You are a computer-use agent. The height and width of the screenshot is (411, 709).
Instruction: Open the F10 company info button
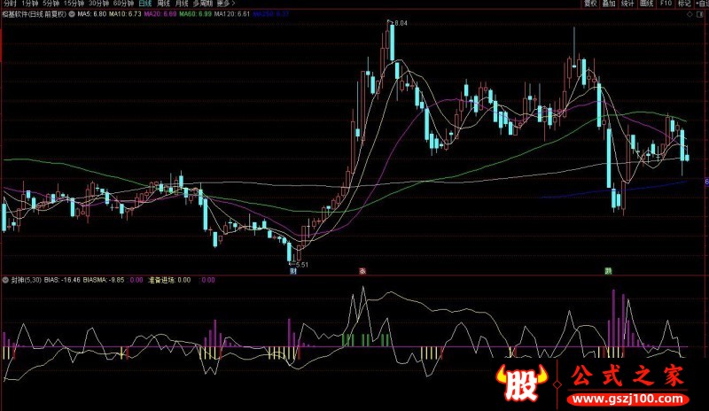pyautogui.click(x=666, y=4)
